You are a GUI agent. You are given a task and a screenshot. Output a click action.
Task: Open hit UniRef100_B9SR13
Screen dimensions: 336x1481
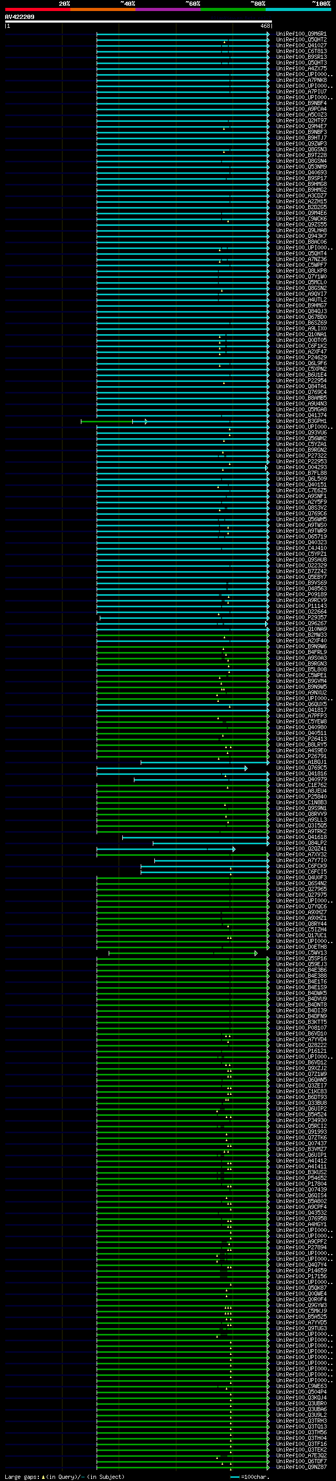[x=301, y=57]
